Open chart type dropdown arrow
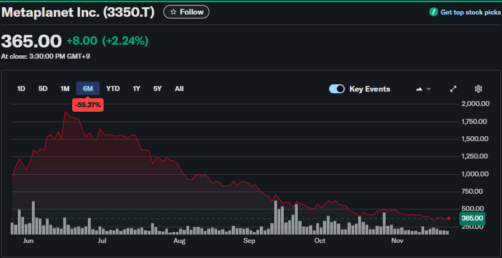 (x=429, y=89)
